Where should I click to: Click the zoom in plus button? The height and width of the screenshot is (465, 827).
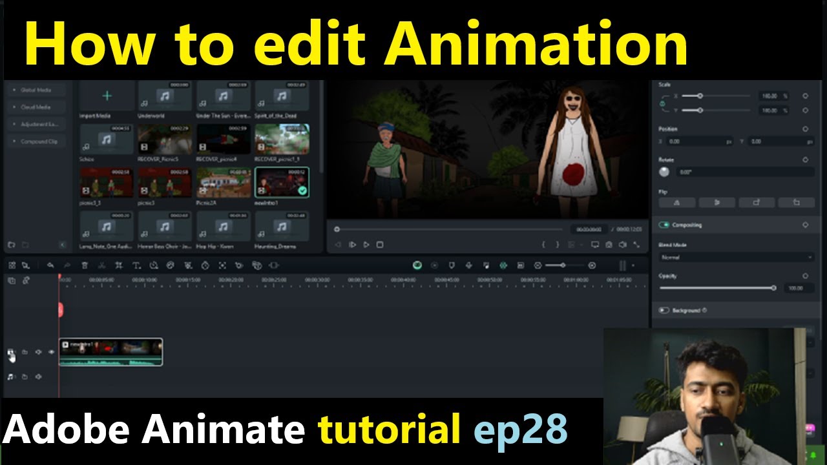click(592, 265)
